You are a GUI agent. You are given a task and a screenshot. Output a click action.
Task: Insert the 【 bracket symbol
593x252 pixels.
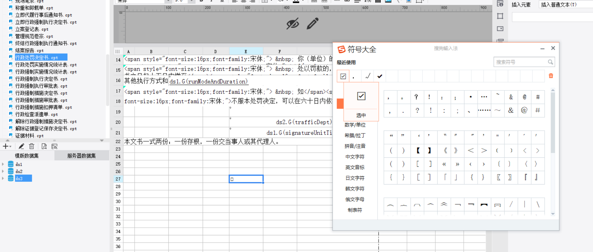tap(418, 151)
